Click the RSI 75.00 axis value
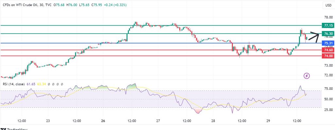335x130 pixels. click(328, 89)
